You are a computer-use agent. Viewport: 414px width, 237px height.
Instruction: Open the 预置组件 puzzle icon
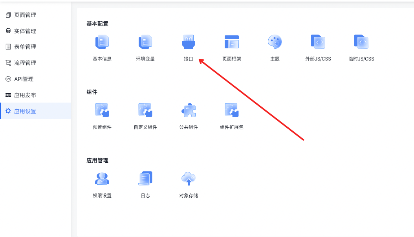pyautogui.click(x=102, y=110)
